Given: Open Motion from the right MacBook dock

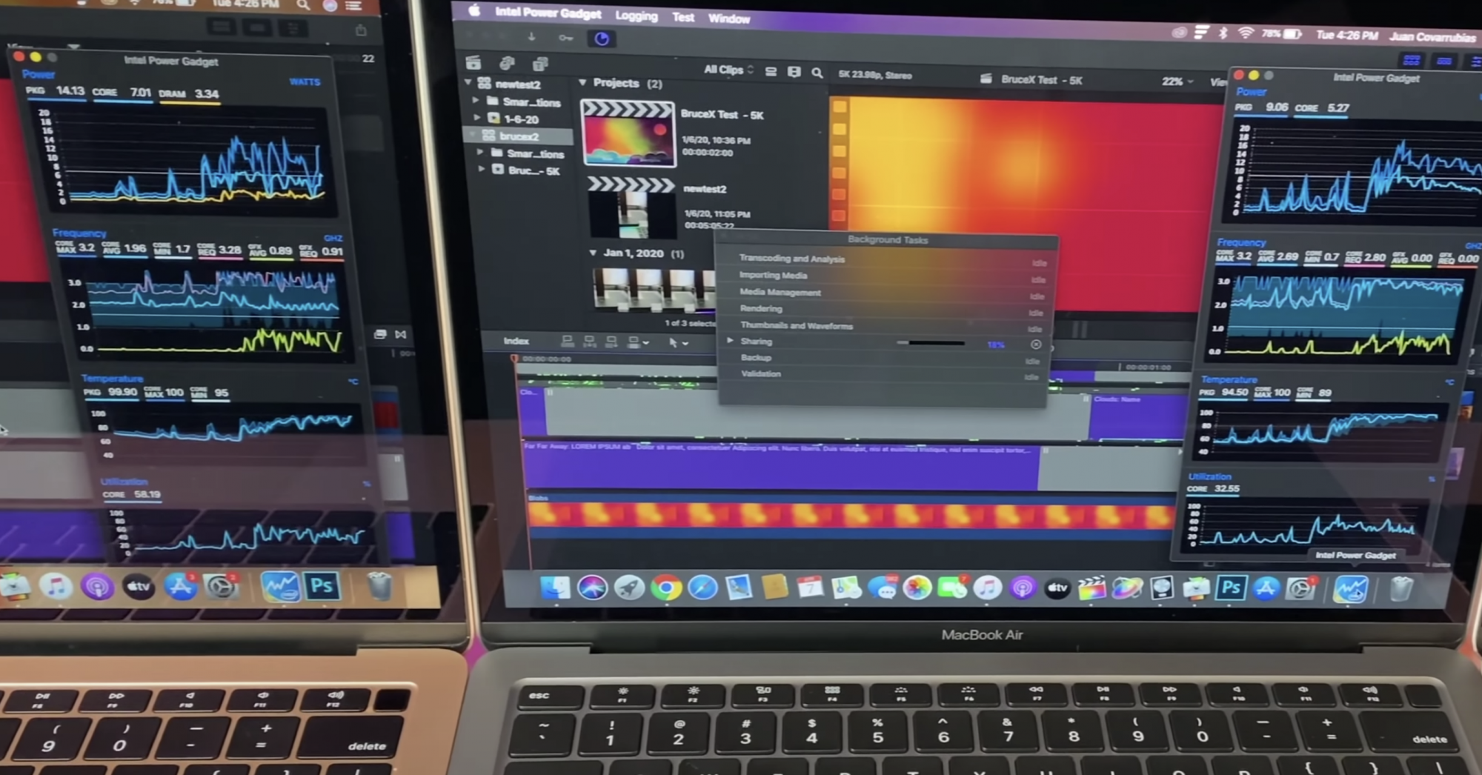Looking at the screenshot, I should click(x=1126, y=589).
